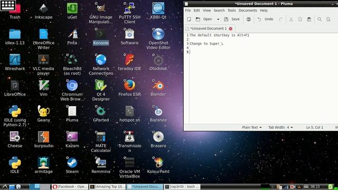The image size is (338, 190).
Task: Open the View menu in Pluma
Action: (206, 11)
